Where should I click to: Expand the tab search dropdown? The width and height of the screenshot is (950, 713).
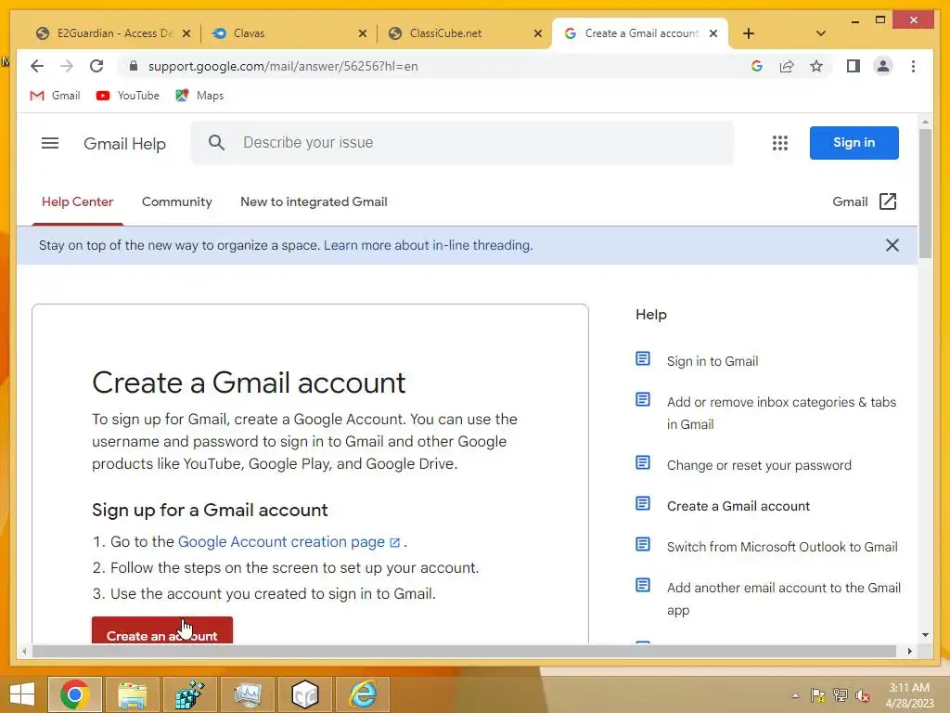tap(820, 33)
